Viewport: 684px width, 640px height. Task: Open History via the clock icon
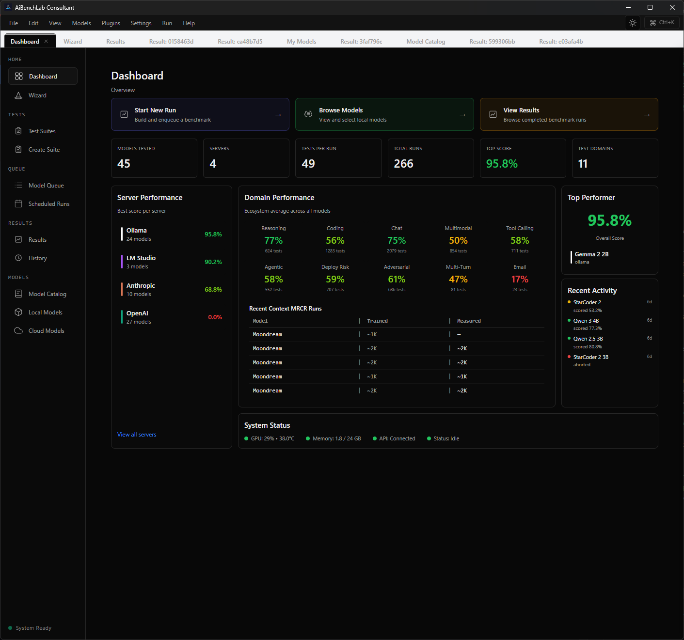(x=18, y=258)
